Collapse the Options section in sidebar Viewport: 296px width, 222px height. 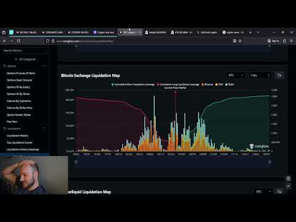point(44,66)
